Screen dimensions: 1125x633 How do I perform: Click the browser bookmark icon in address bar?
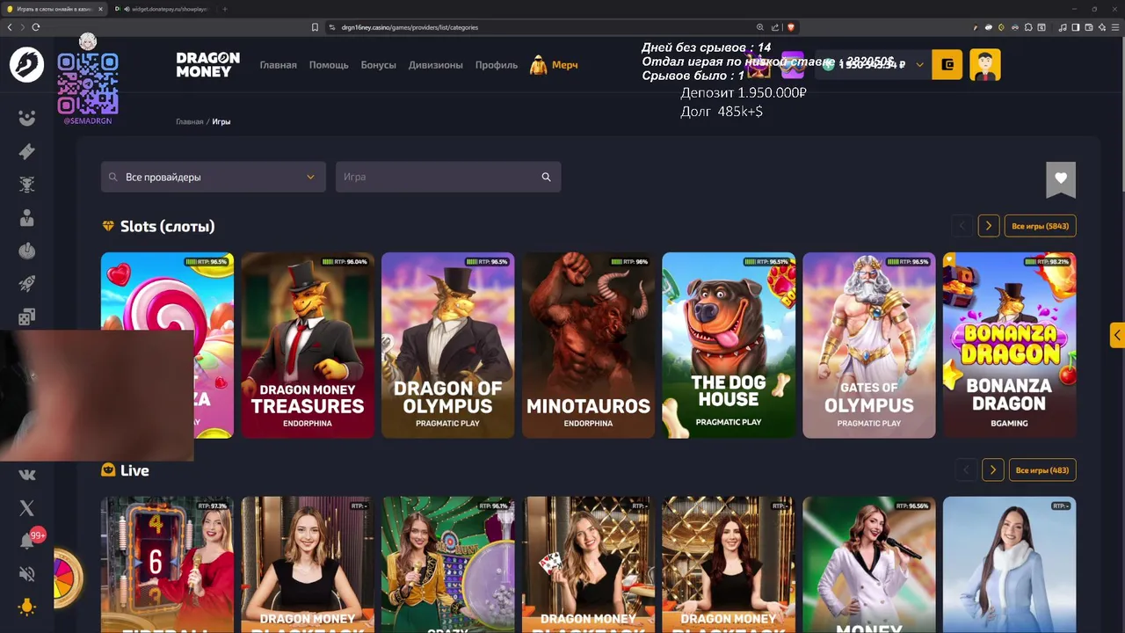click(x=315, y=27)
